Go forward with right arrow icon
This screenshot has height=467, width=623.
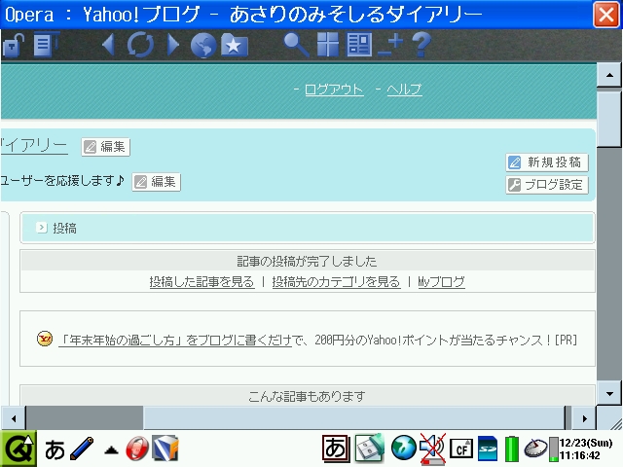(x=173, y=45)
